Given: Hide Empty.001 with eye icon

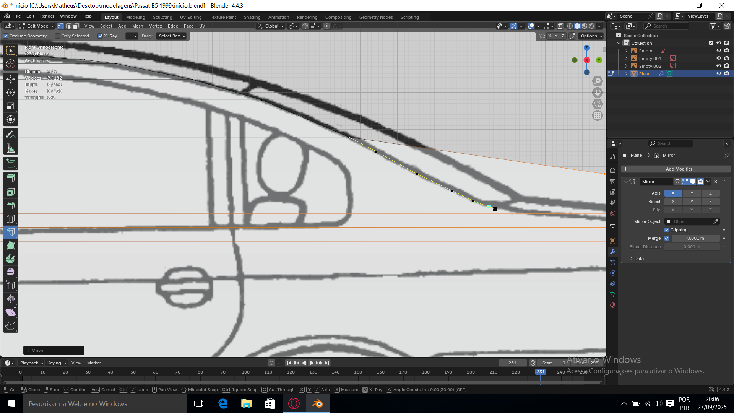Looking at the screenshot, I should [x=718, y=58].
